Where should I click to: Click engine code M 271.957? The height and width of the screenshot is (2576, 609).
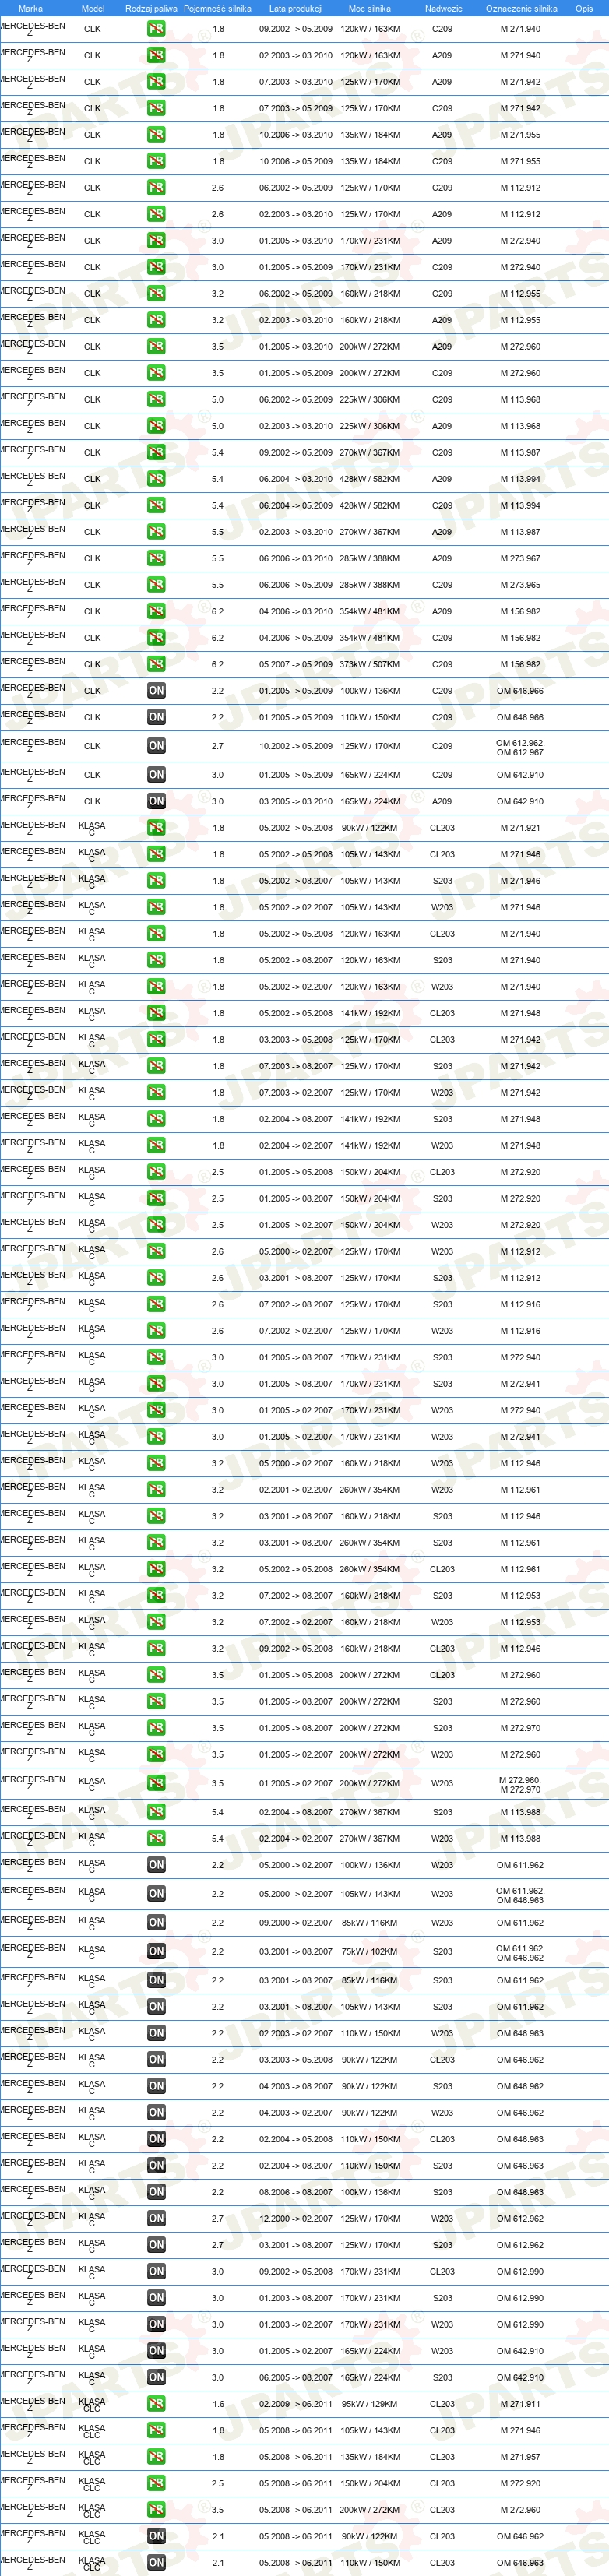click(x=520, y=2457)
